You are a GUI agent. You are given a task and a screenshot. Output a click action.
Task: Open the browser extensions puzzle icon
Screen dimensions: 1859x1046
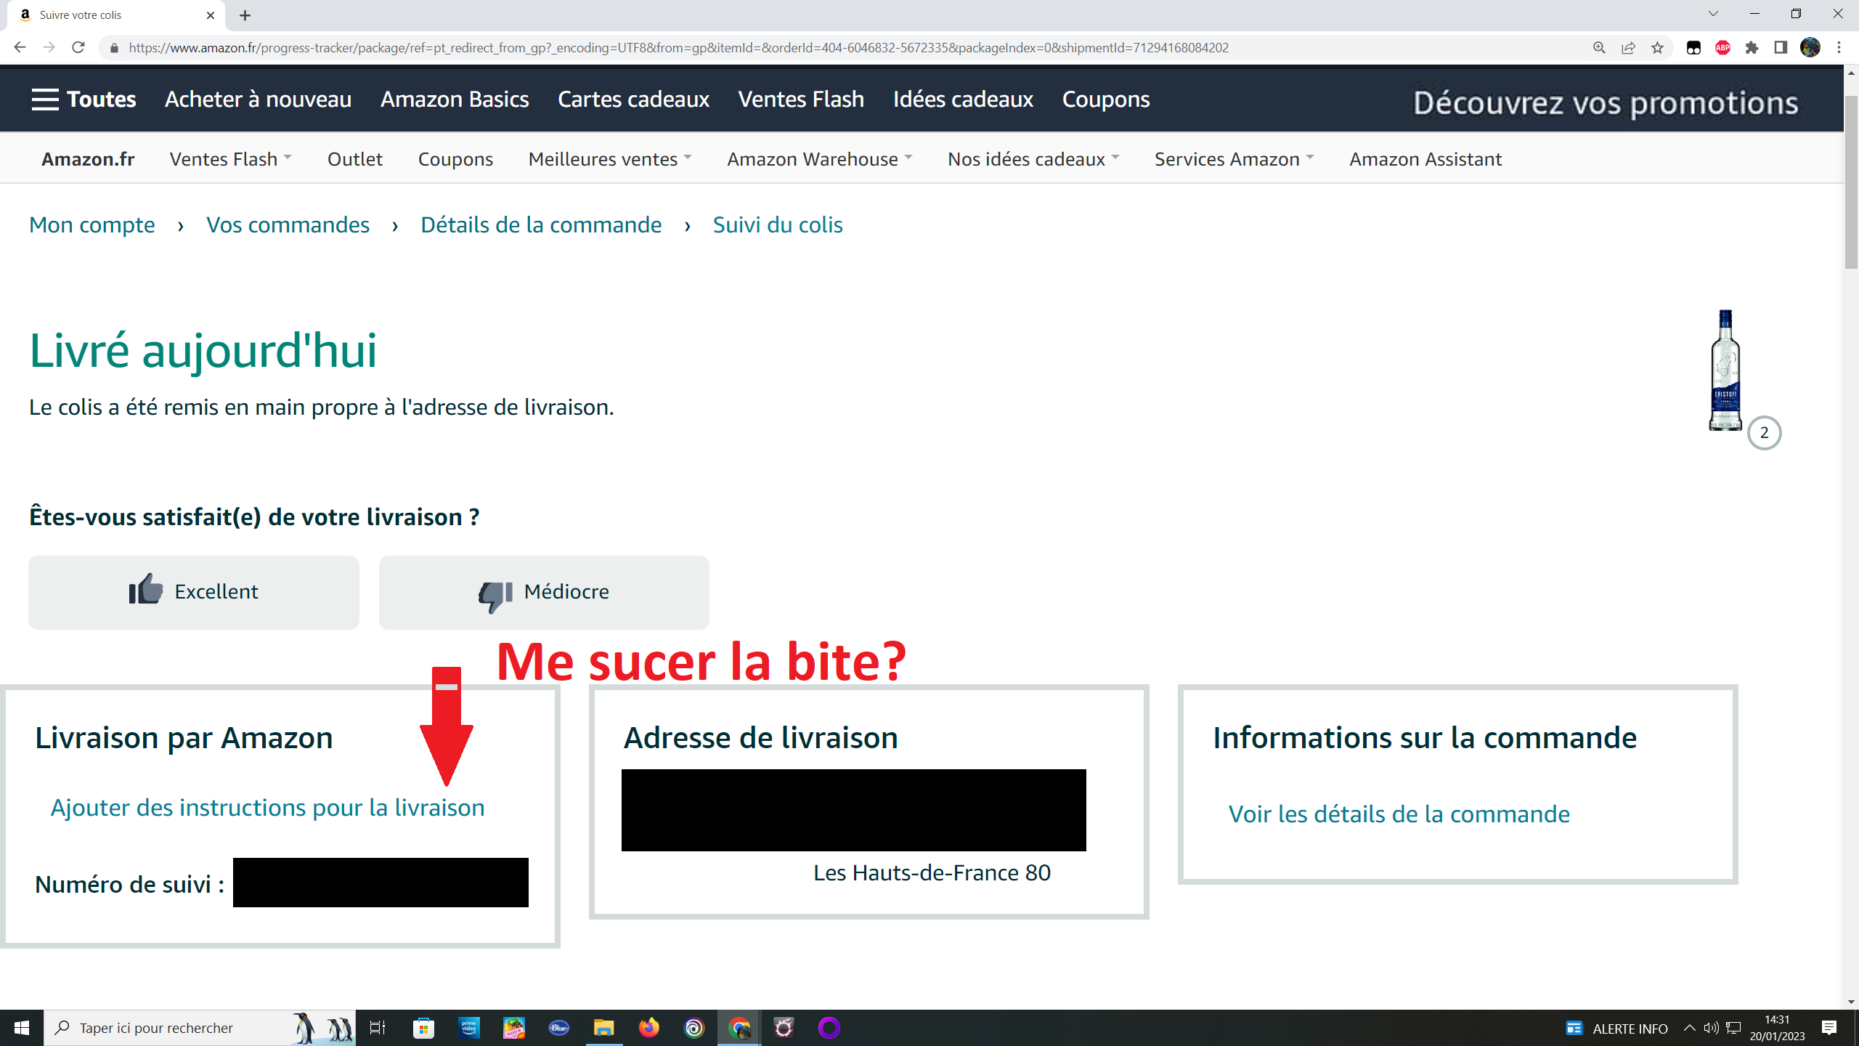click(x=1752, y=48)
